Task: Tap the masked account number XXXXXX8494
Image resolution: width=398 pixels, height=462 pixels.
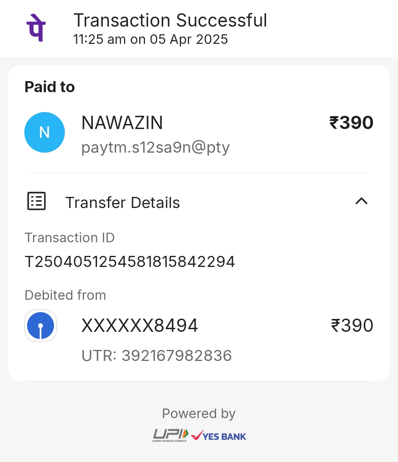Action: click(140, 326)
